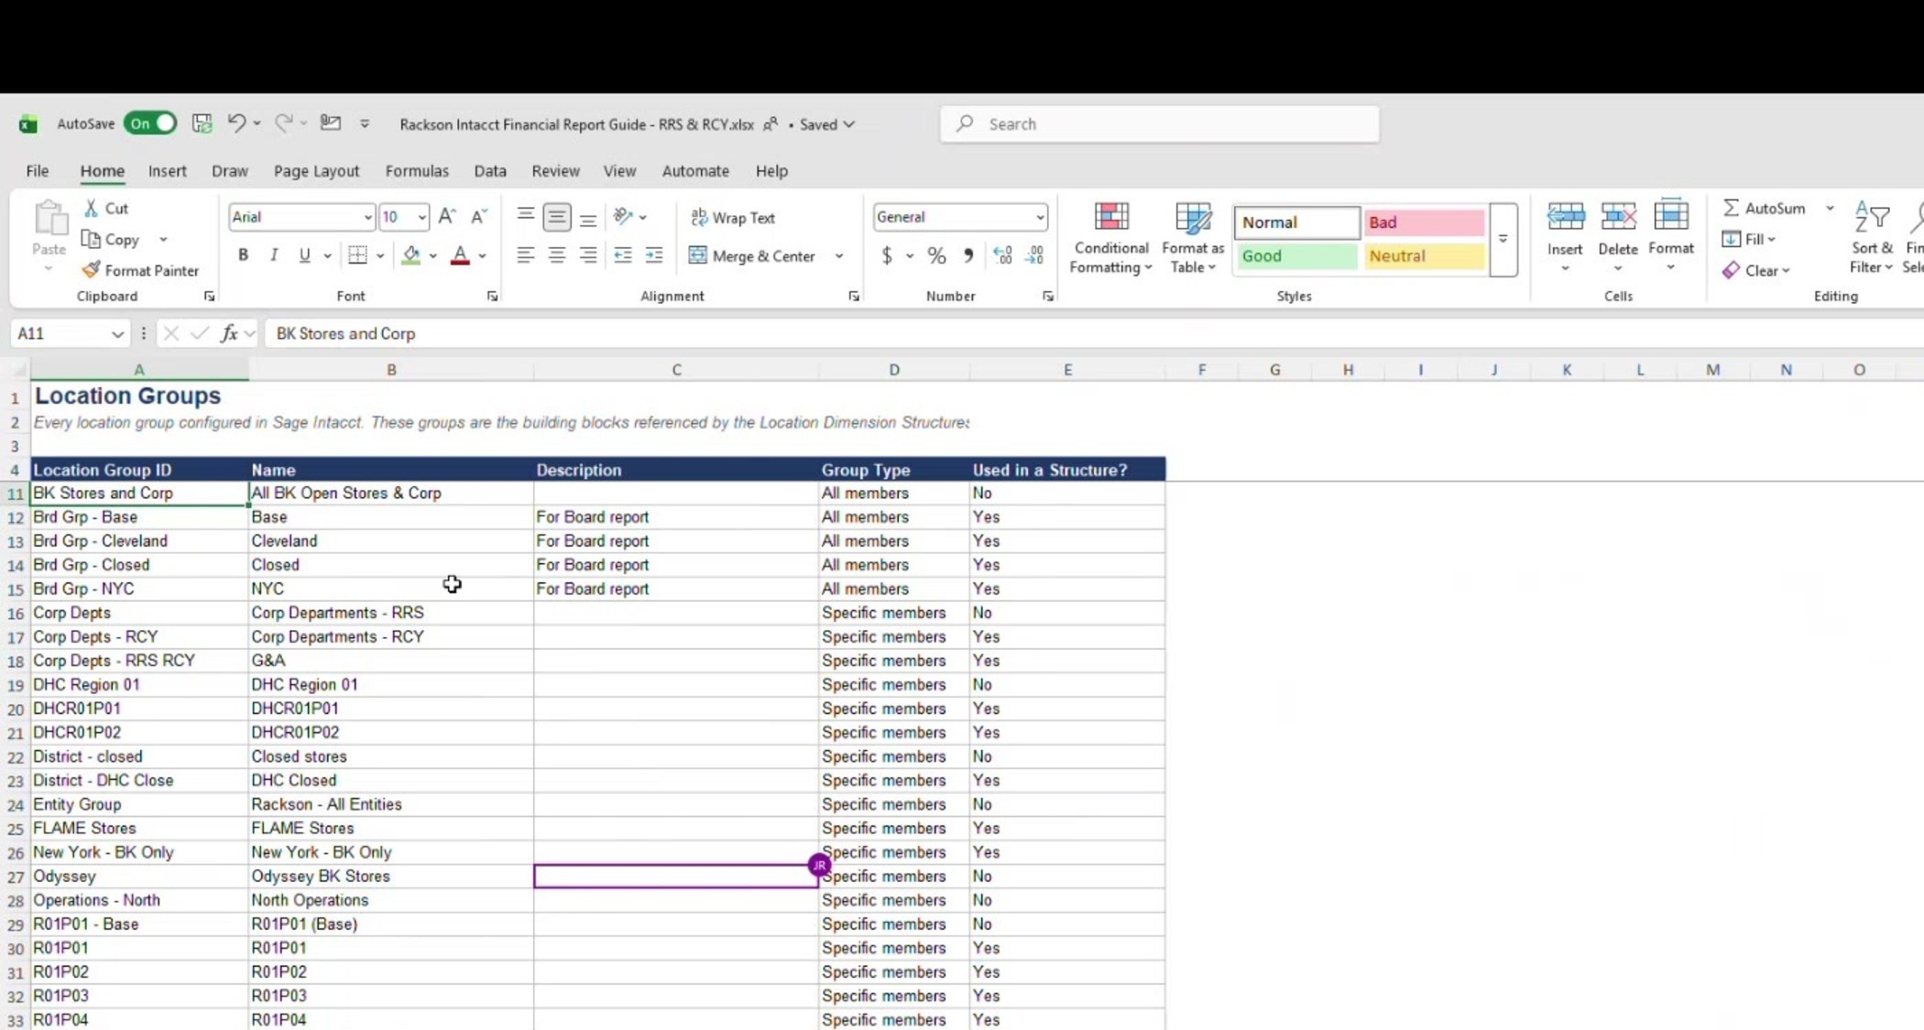Viewport: 1924px width, 1030px height.
Task: Switch to the Data tab
Action: 490,171
